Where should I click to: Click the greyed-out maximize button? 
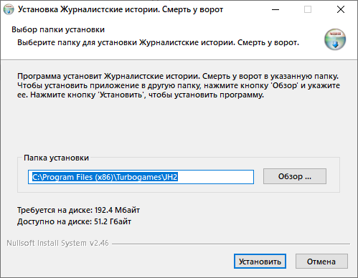pyautogui.click(x=308, y=9)
